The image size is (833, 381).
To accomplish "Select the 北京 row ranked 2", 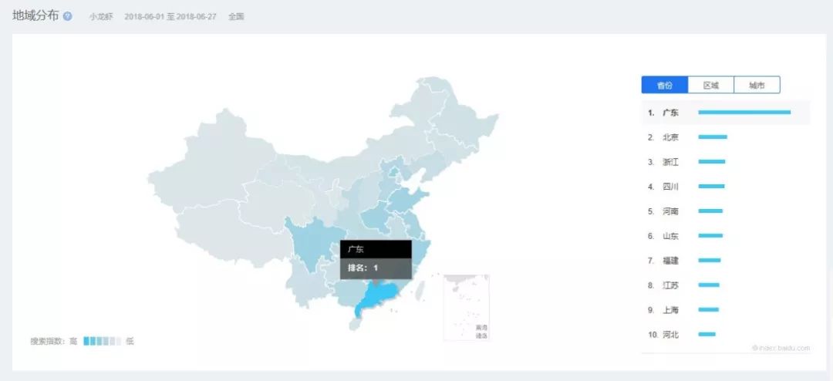I will point(726,137).
